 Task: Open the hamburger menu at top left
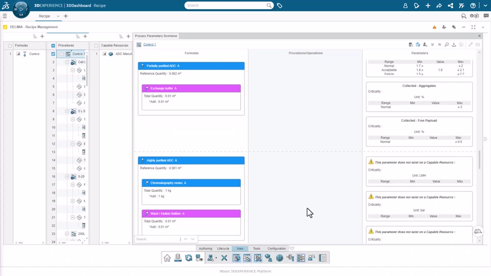5,16
